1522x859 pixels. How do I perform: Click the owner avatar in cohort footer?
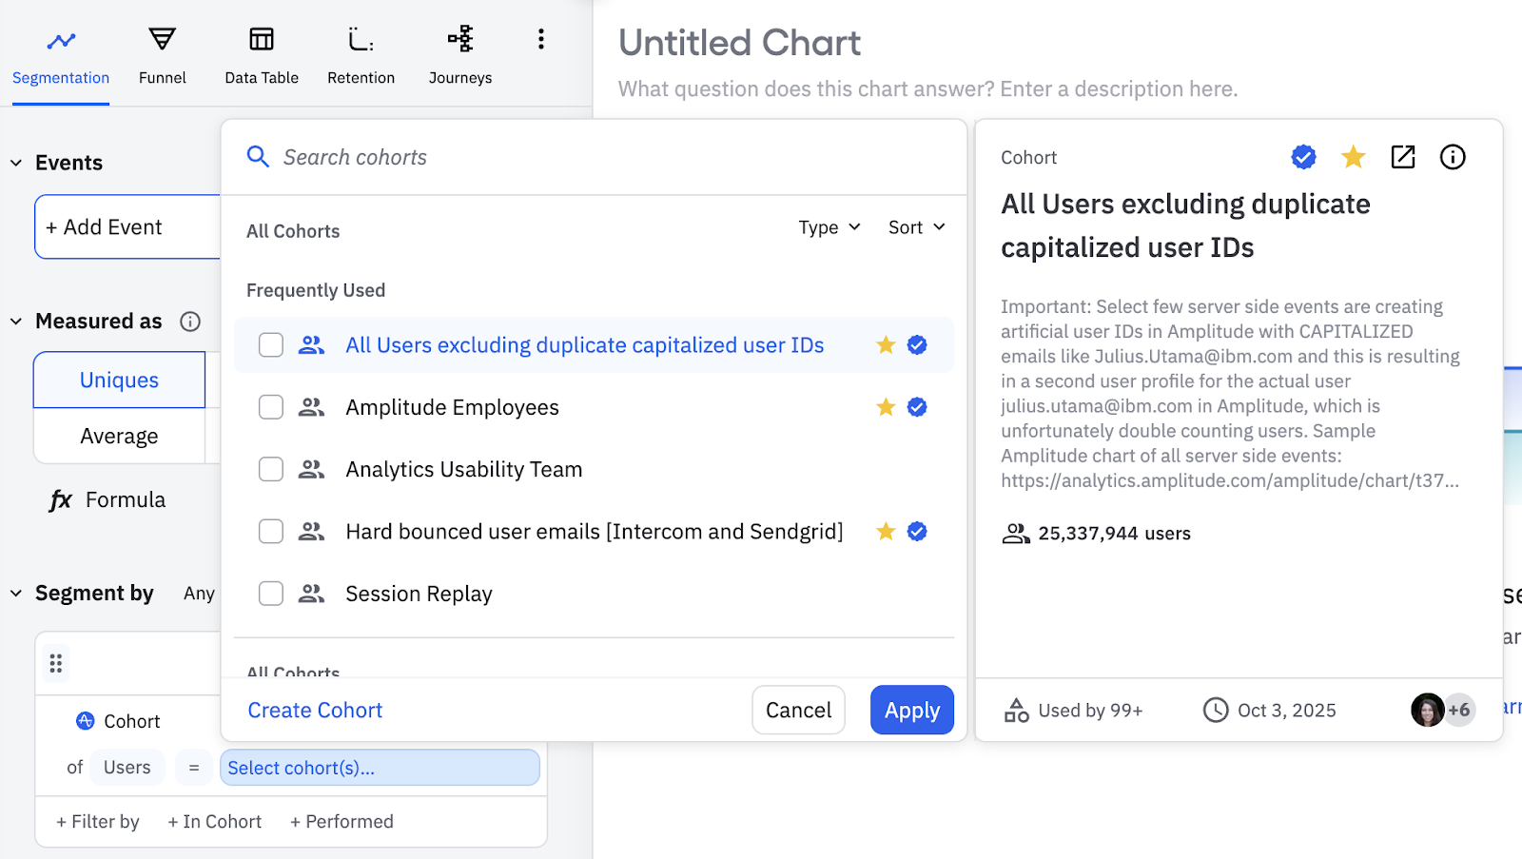click(x=1427, y=710)
